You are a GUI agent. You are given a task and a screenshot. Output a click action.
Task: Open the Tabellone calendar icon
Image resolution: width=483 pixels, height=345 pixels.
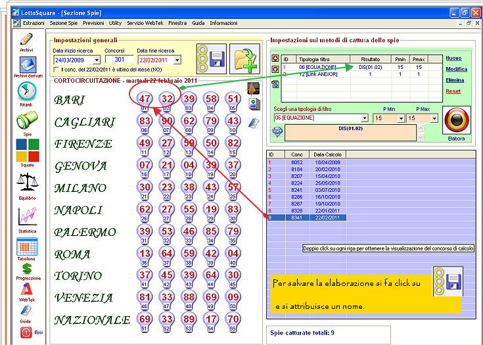27,246
